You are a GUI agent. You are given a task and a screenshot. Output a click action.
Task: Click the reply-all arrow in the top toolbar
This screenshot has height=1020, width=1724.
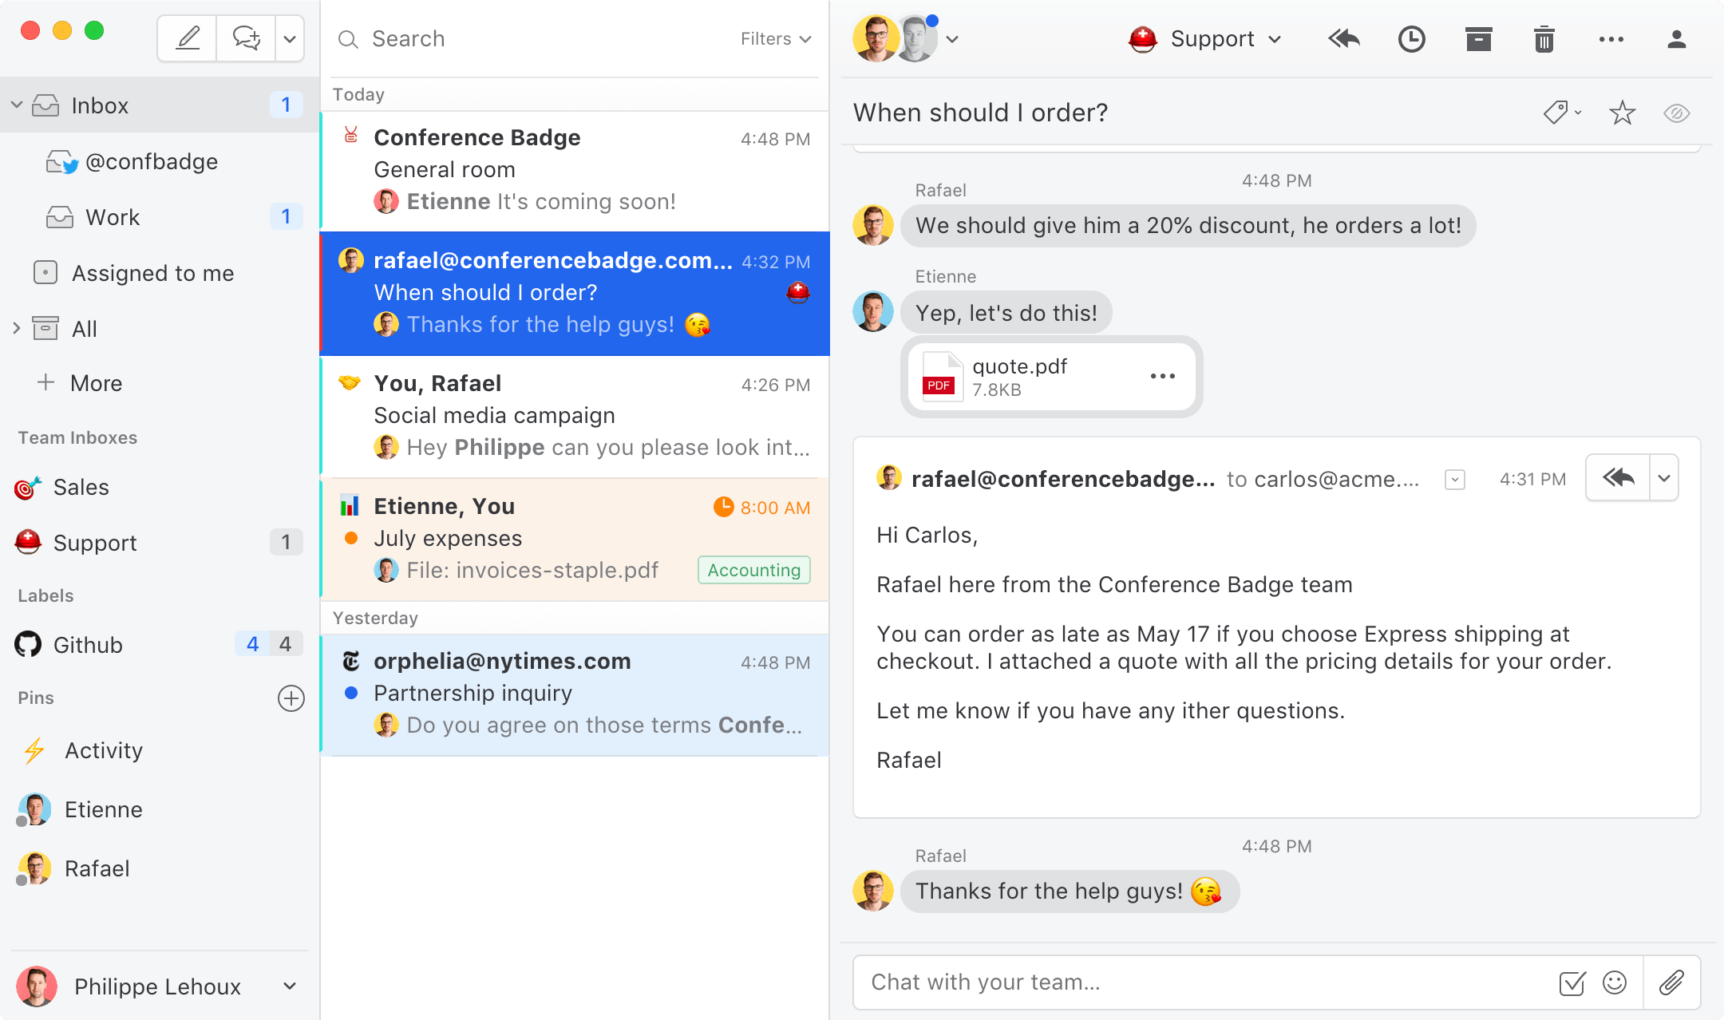coord(1344,39)
